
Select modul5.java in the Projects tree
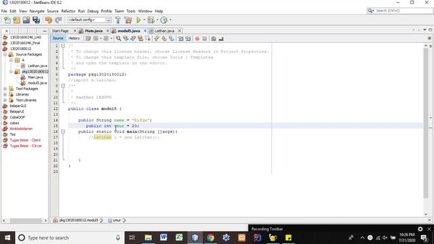coord(37,83)
